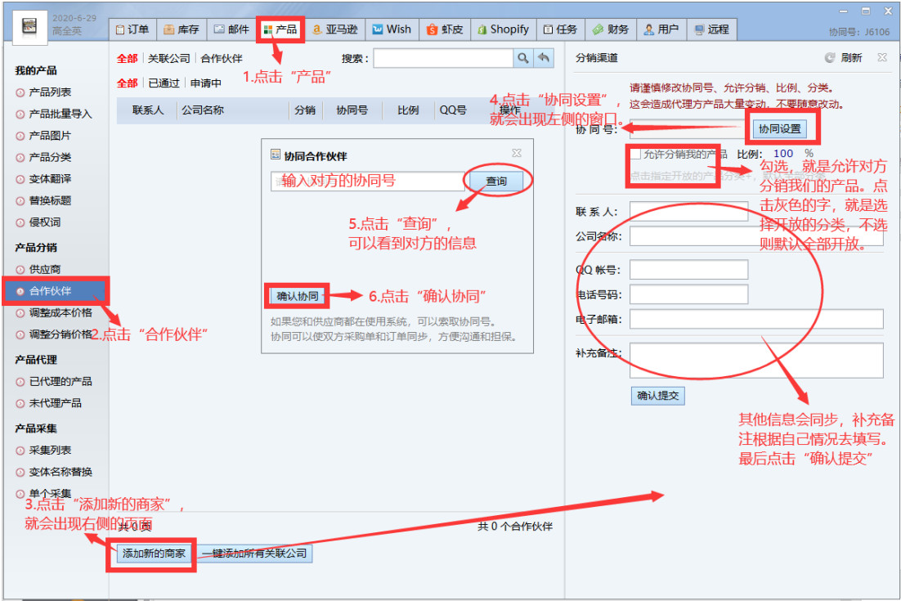Click the 补充备注 text area

755,361
